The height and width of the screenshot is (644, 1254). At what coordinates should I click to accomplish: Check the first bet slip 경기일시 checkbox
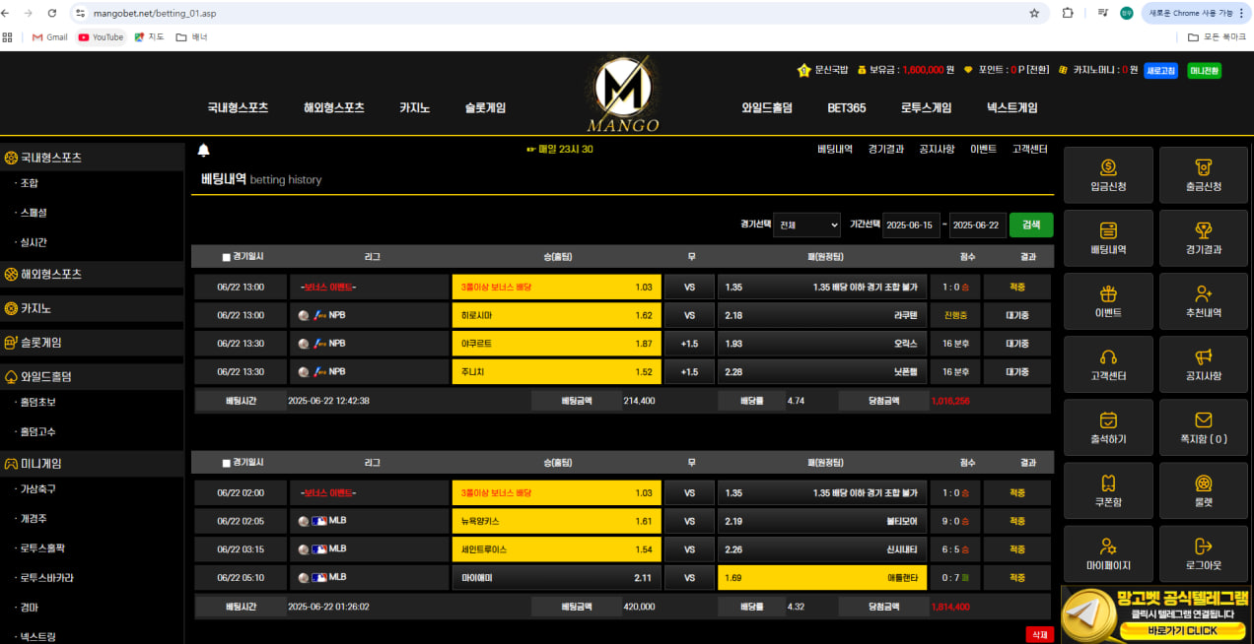(227, 258)
